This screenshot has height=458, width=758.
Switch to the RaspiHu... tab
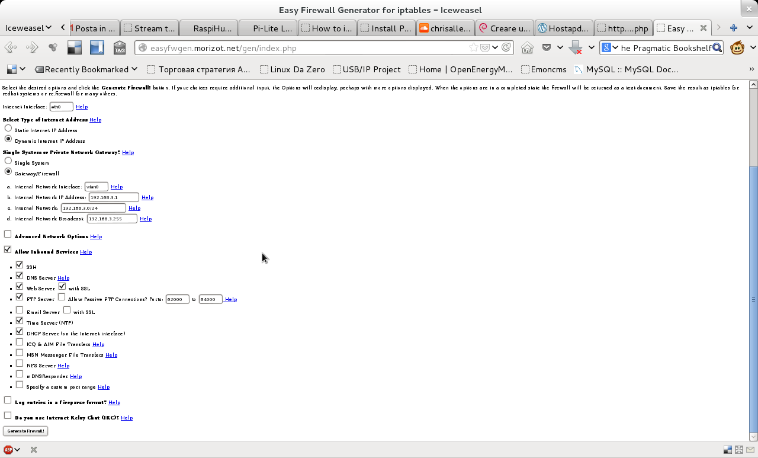(210, 28)
